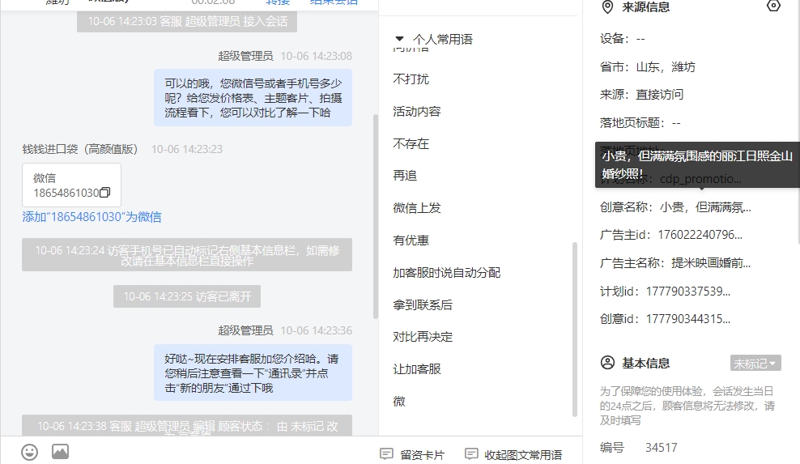Screen dimensions: 800x464
Task: Click the profile icon beside 基本信息
Action: [607, 363]
